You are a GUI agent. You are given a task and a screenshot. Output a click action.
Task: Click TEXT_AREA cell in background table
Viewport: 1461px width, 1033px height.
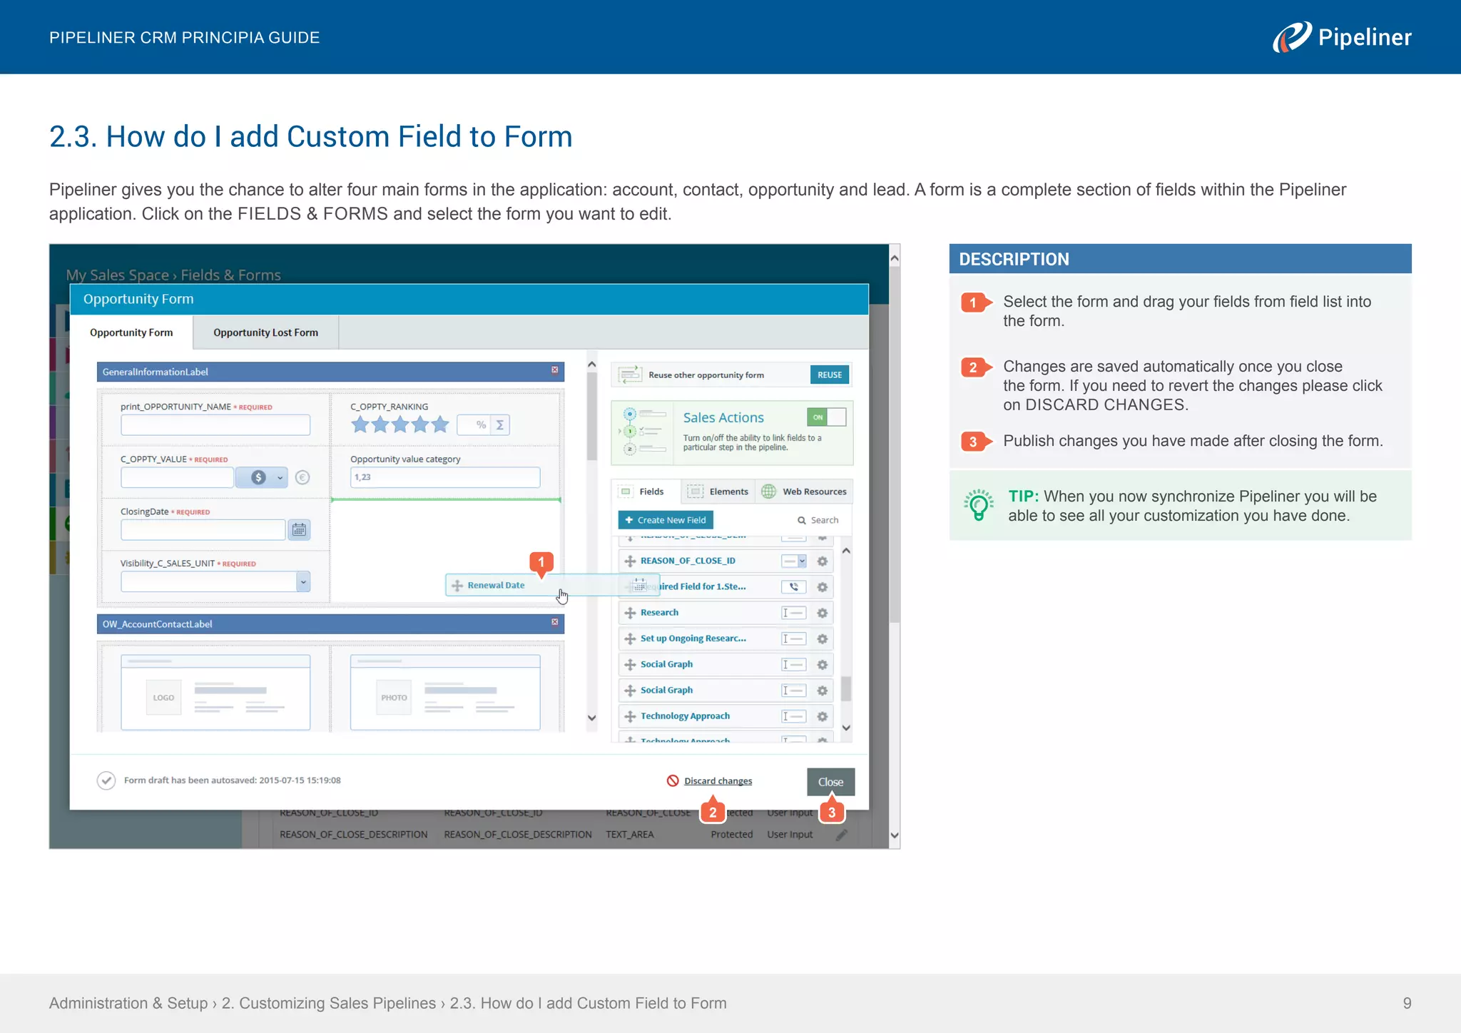click(630, 835)
